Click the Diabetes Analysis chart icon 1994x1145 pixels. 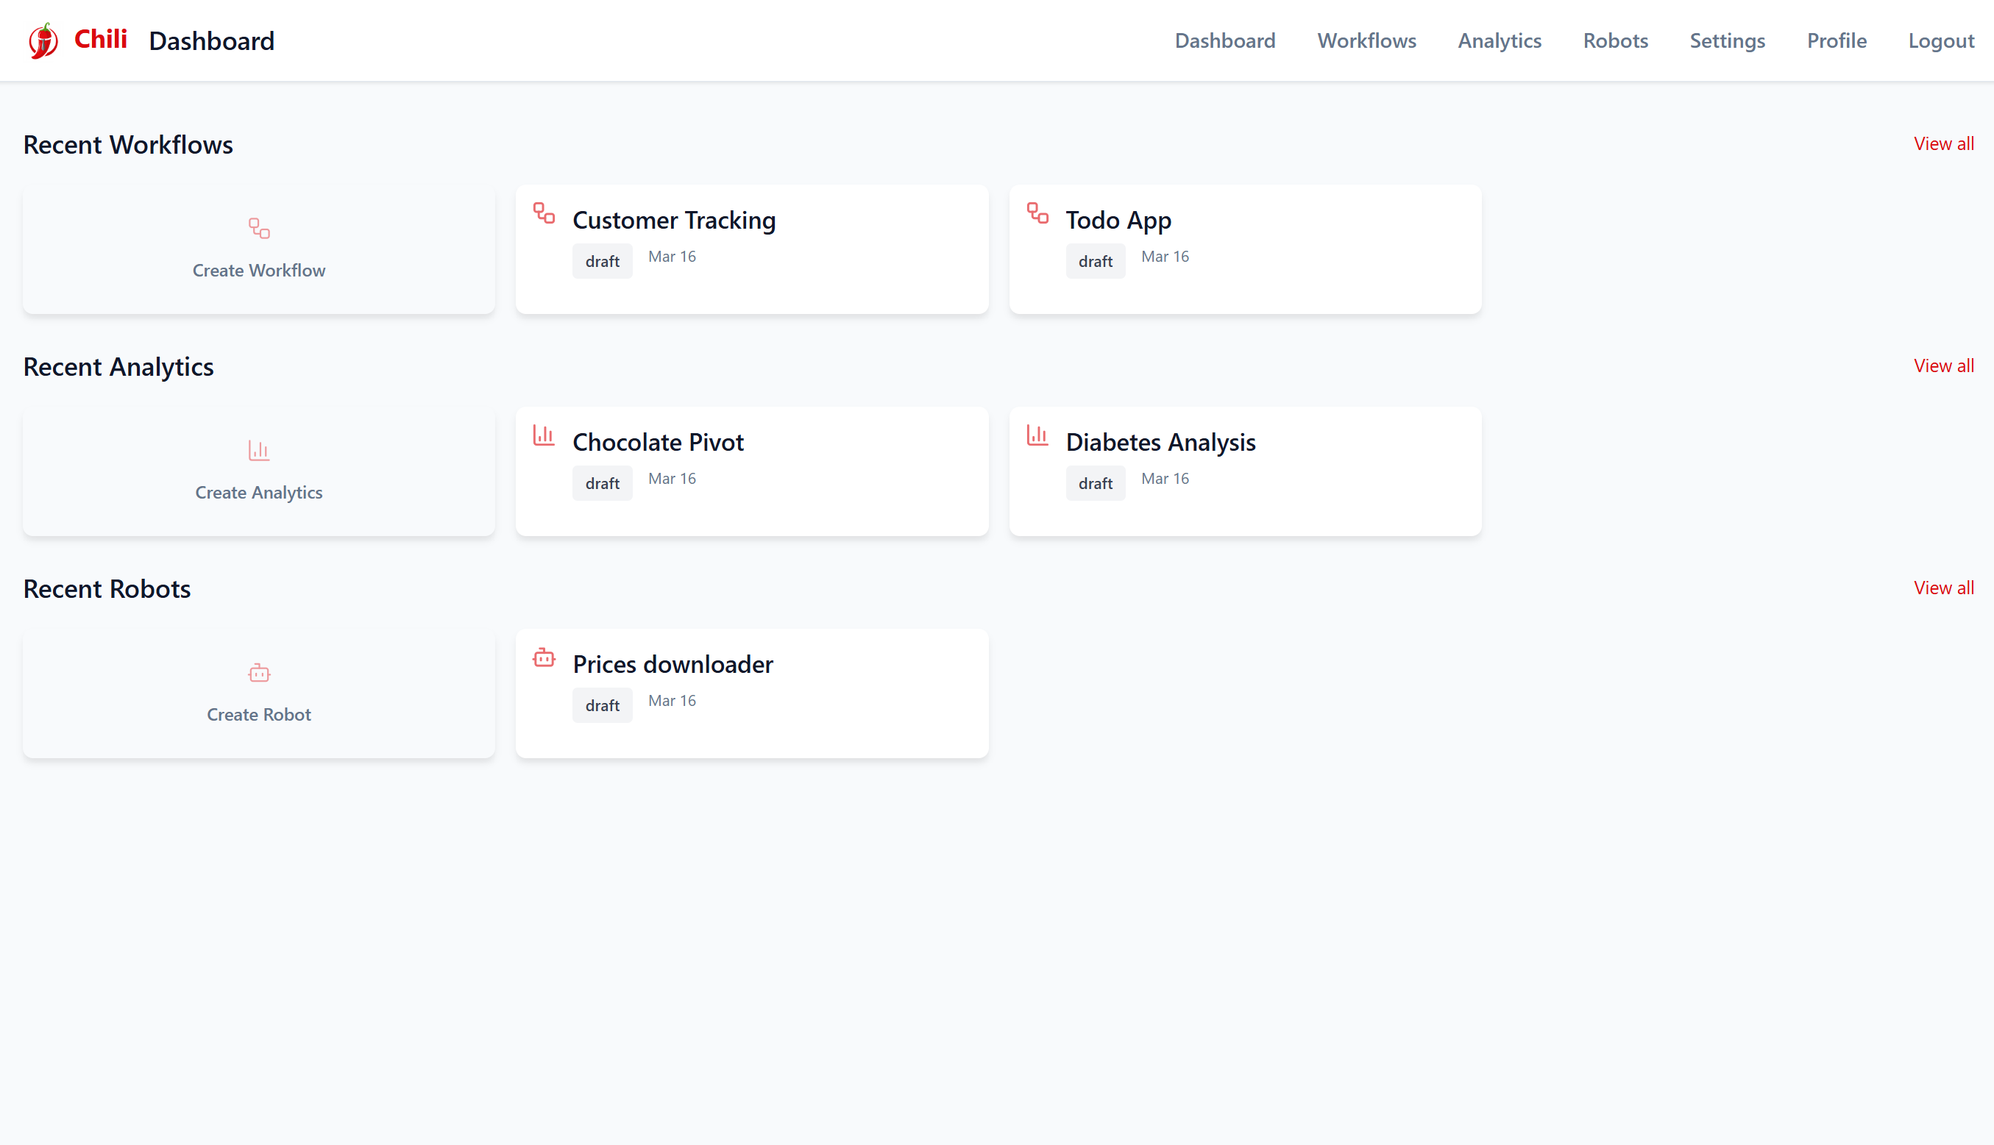(1037, 435)
